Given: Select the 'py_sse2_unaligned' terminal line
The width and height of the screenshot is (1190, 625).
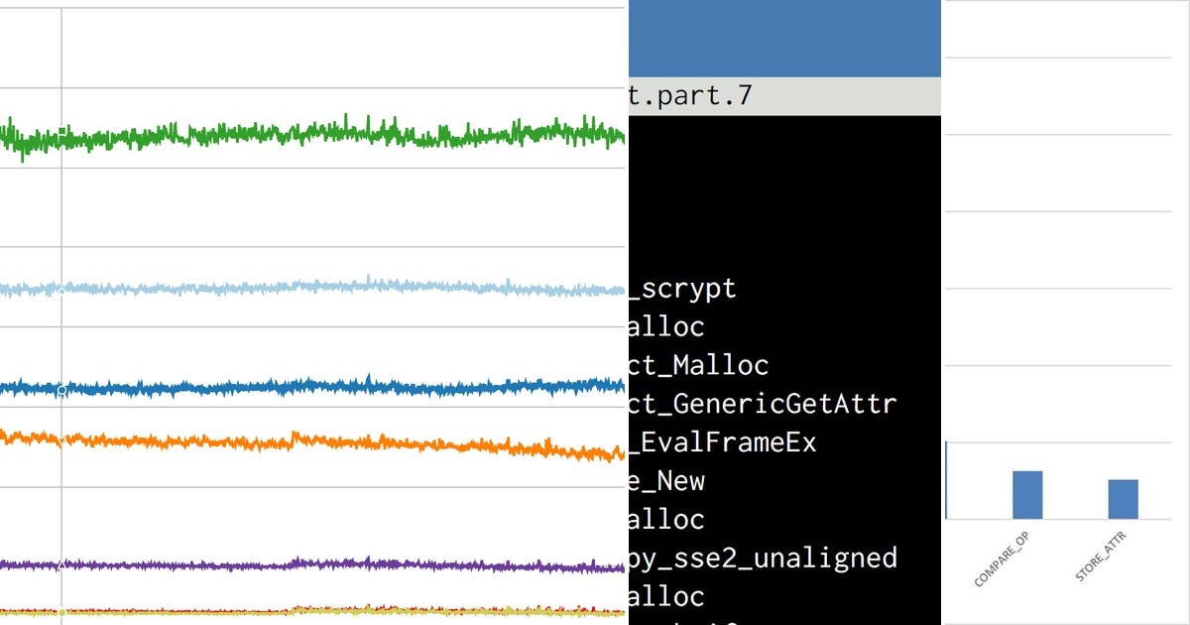Looking at the screenshot, I should [763, 558].
